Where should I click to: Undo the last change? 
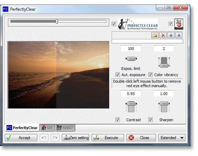(44, 138)
